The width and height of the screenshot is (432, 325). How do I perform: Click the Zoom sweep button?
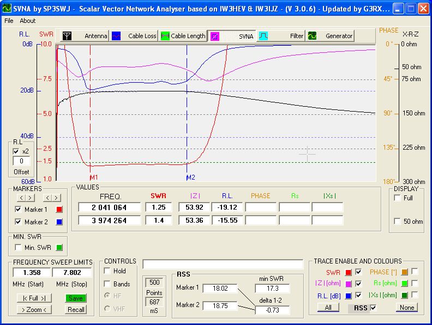(x=34, y=309)
